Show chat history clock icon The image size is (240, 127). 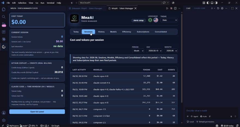(218, 8)
